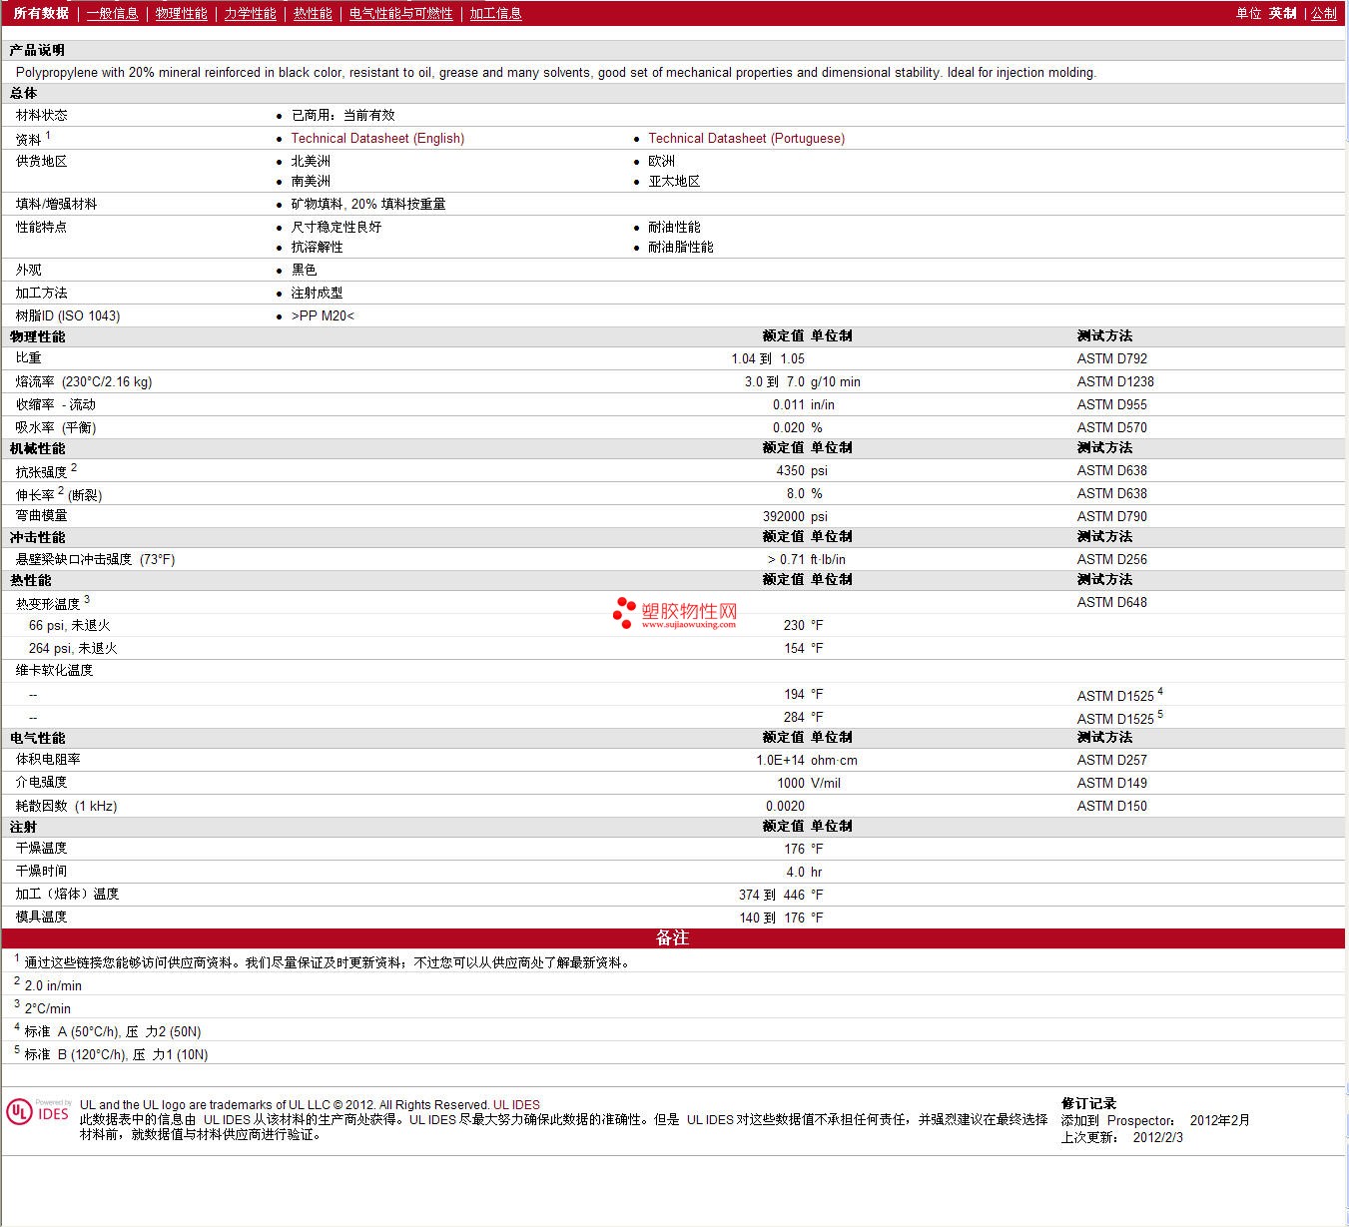Click the 1.0E+14 ohm·cm resistivity value
1349x1227 pixels.
coord(807,760)
